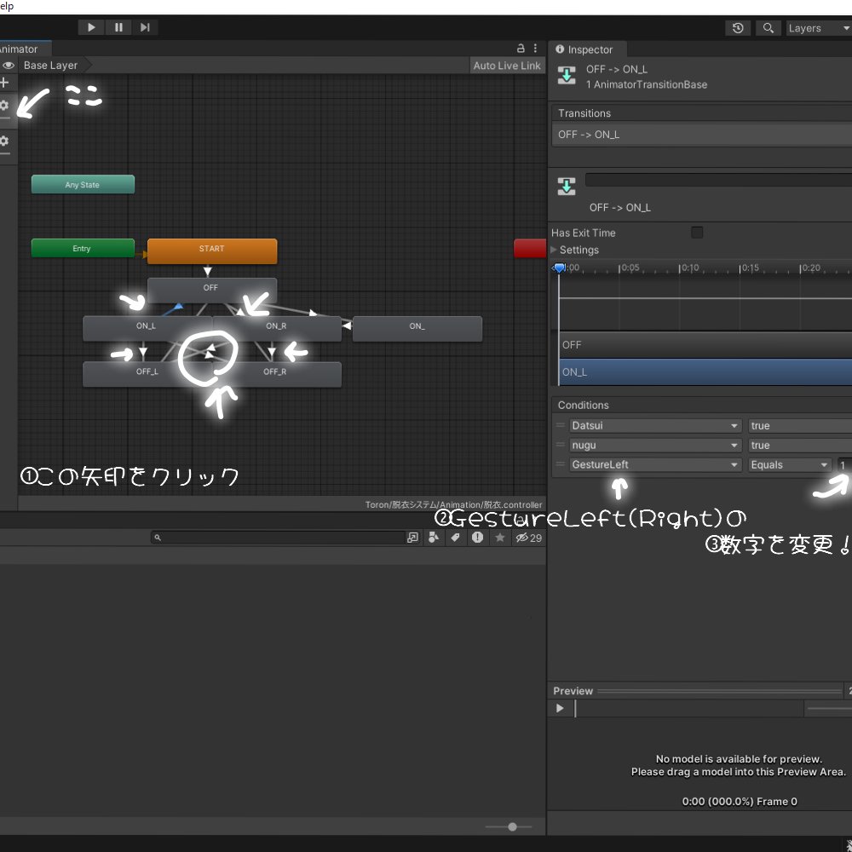
Task: Click the open-in-search-window icon
Action: (413, 538)
